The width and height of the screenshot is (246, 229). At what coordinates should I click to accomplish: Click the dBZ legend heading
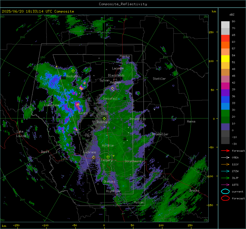(232, 14)
